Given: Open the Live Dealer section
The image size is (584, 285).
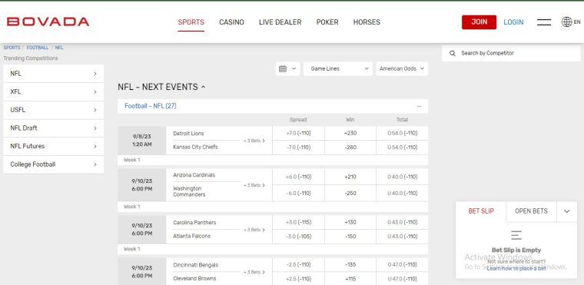Looking at the screenshot, I should coord(280,22).
